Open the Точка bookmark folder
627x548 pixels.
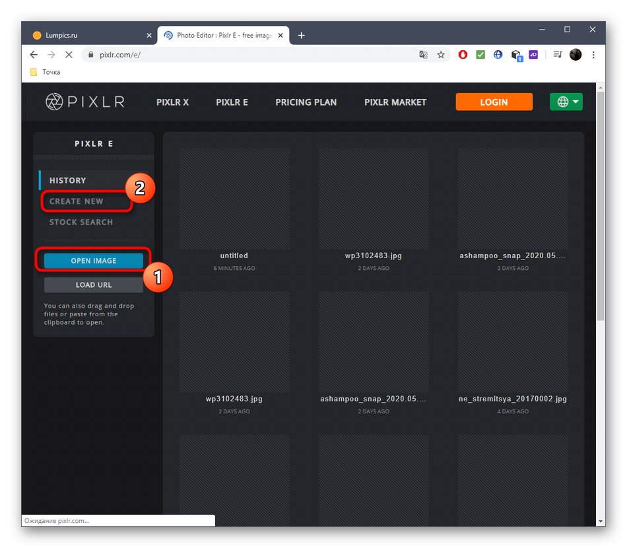45,72
